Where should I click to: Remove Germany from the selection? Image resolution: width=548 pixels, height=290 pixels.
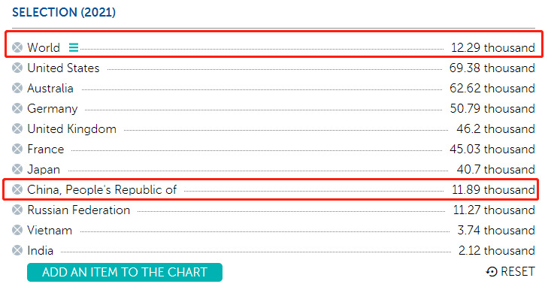pos(17,108)
